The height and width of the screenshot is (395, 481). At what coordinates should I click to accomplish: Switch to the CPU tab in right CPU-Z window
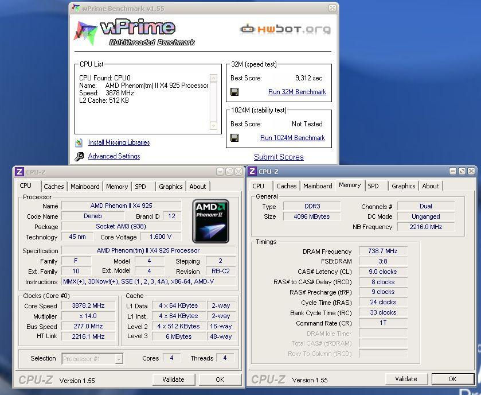click(259, 186)
